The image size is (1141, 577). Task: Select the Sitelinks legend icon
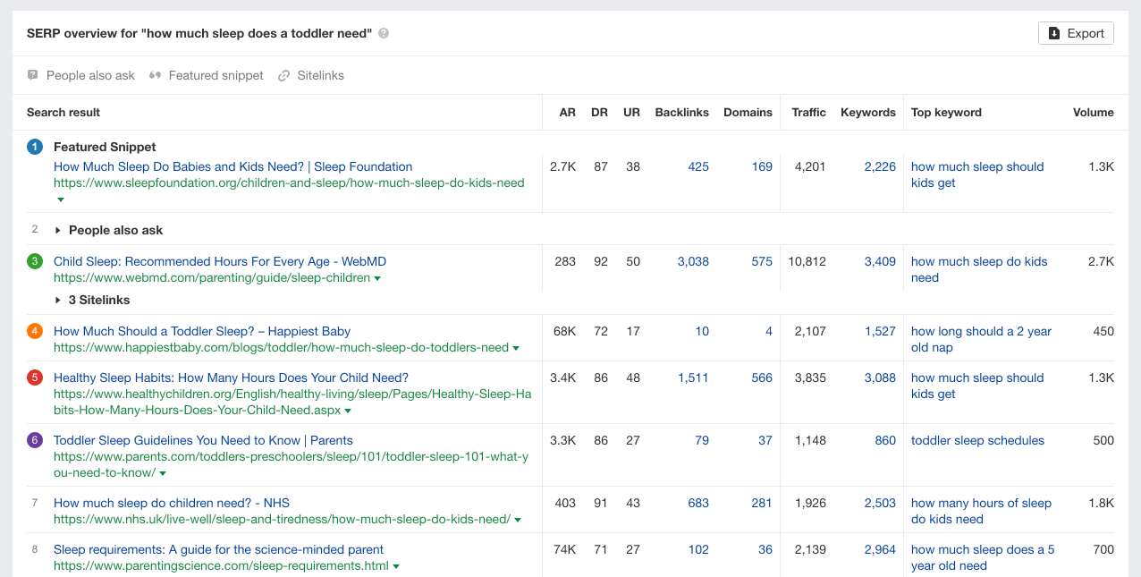point(284,75)
